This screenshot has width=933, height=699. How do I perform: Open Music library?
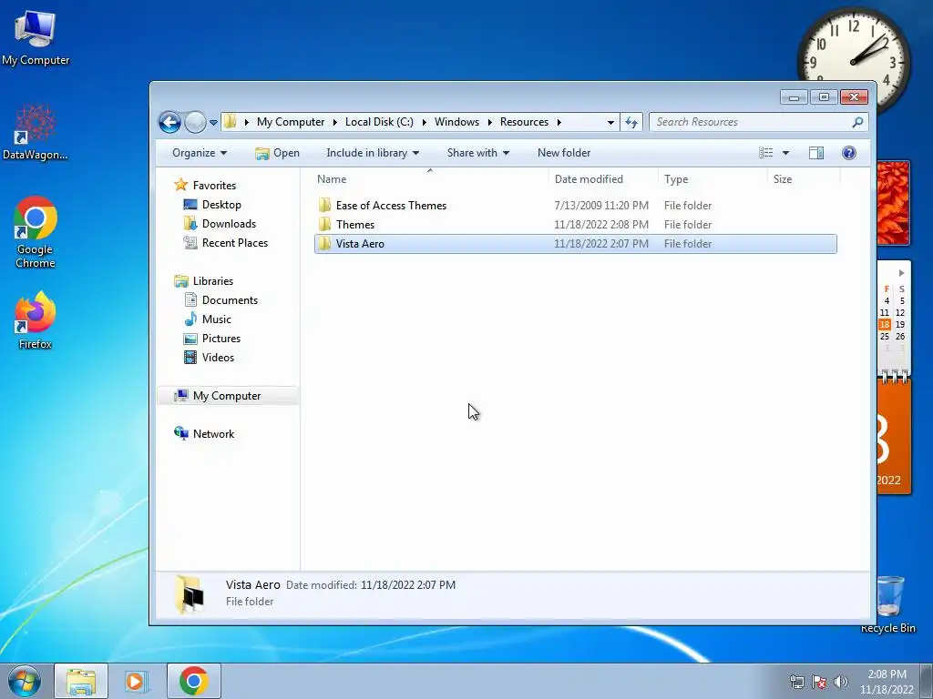(216, 319)
